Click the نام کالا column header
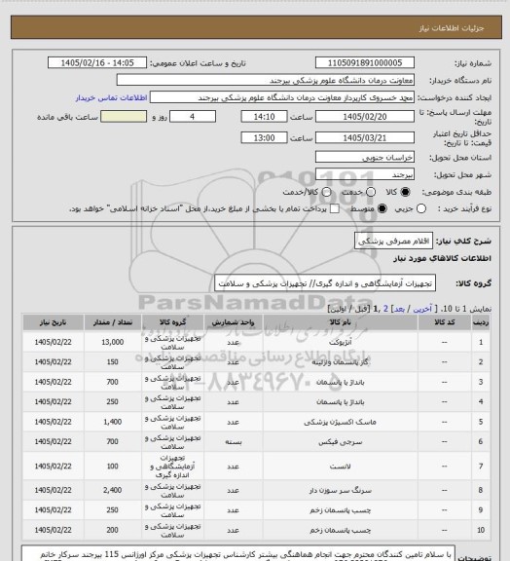 coord(340,322)
